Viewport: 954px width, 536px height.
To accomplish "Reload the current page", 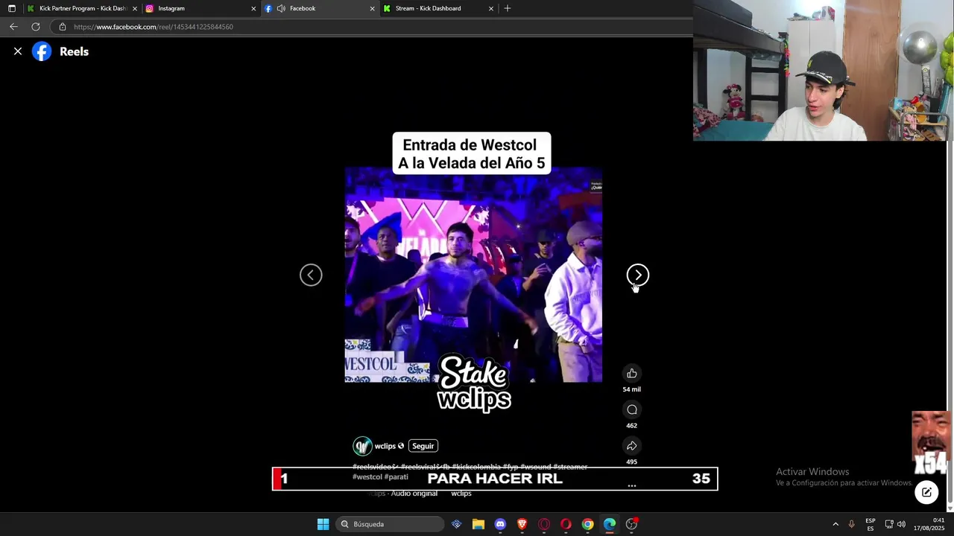I will point(35,27).
